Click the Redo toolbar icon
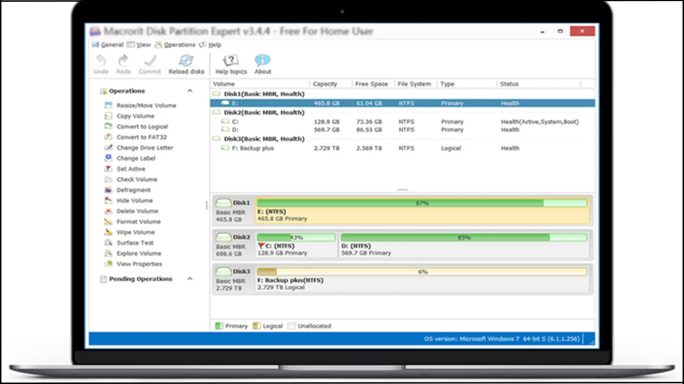 (123, 64)
